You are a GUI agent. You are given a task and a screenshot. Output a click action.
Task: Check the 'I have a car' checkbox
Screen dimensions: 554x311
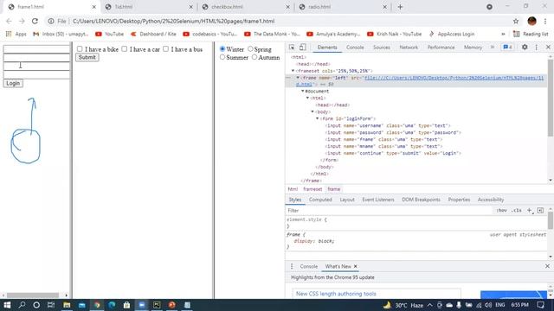click(125, 48)
